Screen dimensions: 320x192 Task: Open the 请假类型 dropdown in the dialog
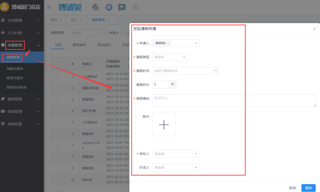point(170,57)
